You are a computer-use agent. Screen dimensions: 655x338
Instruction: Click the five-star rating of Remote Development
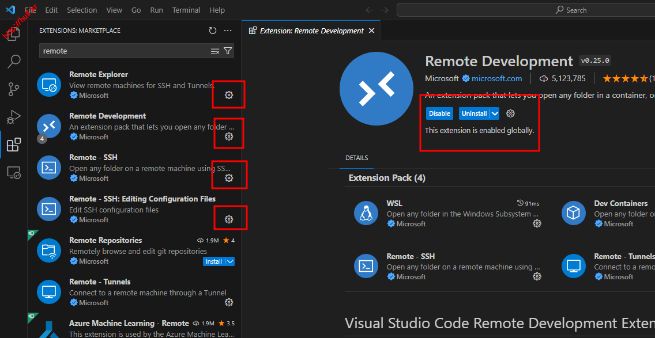click(625, 78)
